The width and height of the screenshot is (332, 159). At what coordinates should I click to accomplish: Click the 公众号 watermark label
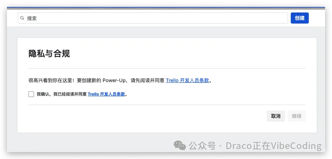[202, 145]
